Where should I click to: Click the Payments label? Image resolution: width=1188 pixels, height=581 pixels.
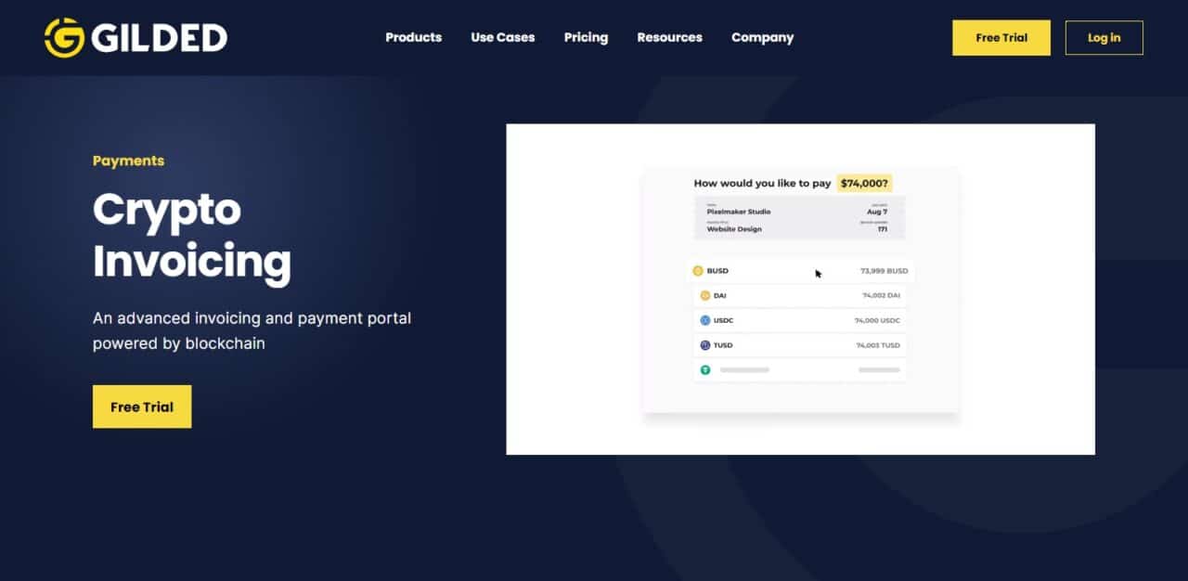tap(128, 161)
